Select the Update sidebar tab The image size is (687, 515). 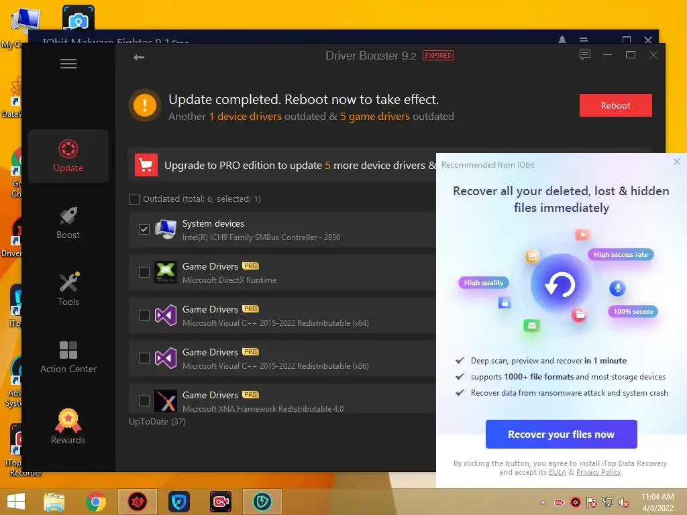pos(68,156)
